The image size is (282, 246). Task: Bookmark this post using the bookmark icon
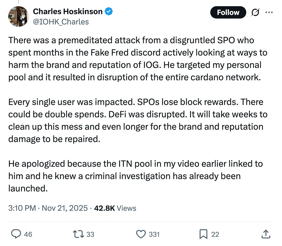pos(204,234)
